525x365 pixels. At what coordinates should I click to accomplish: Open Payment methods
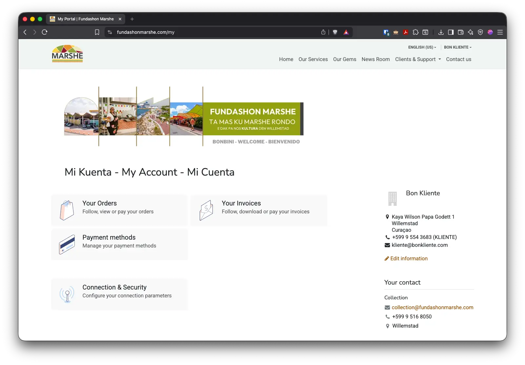119,244
